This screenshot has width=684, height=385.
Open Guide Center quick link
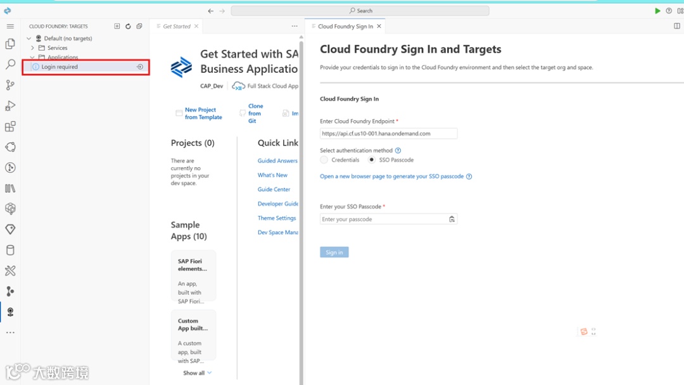(274, 190)
